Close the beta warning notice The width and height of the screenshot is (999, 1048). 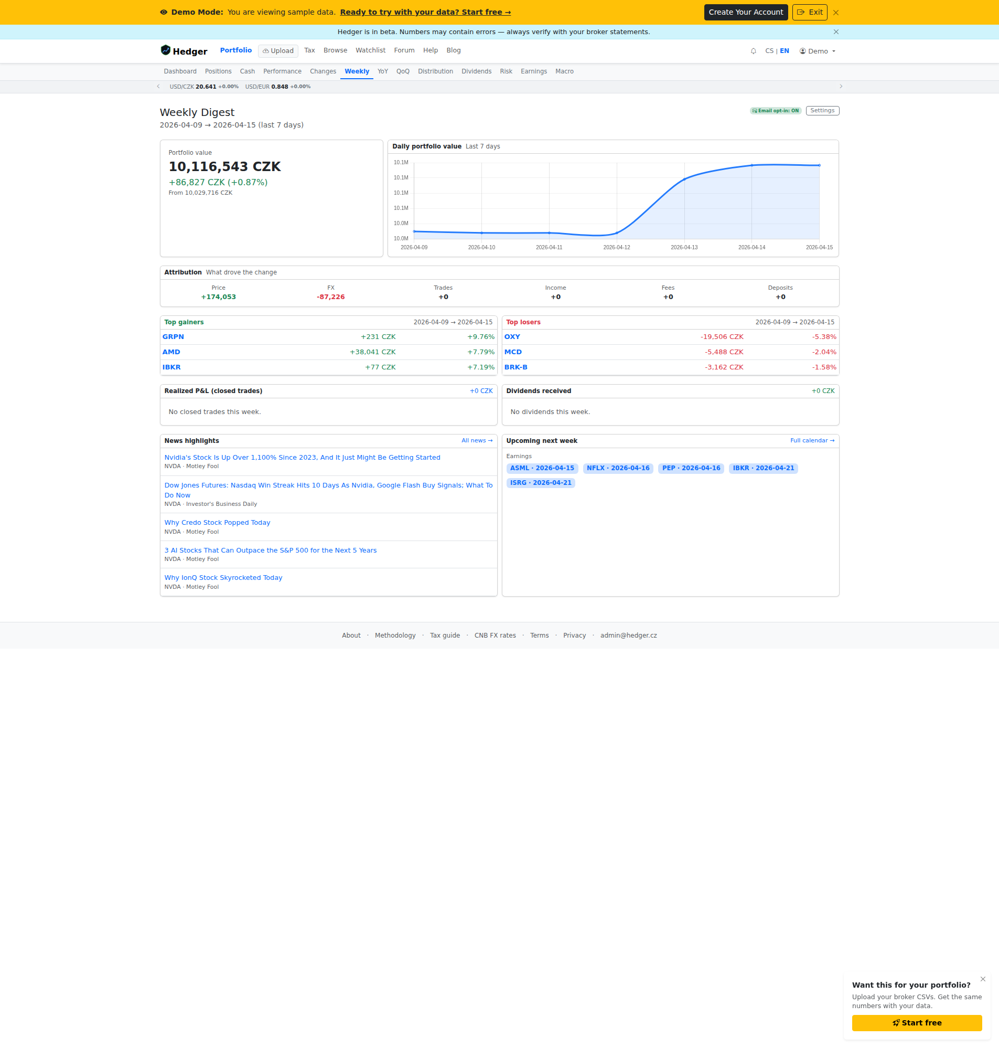coord(835,32)
